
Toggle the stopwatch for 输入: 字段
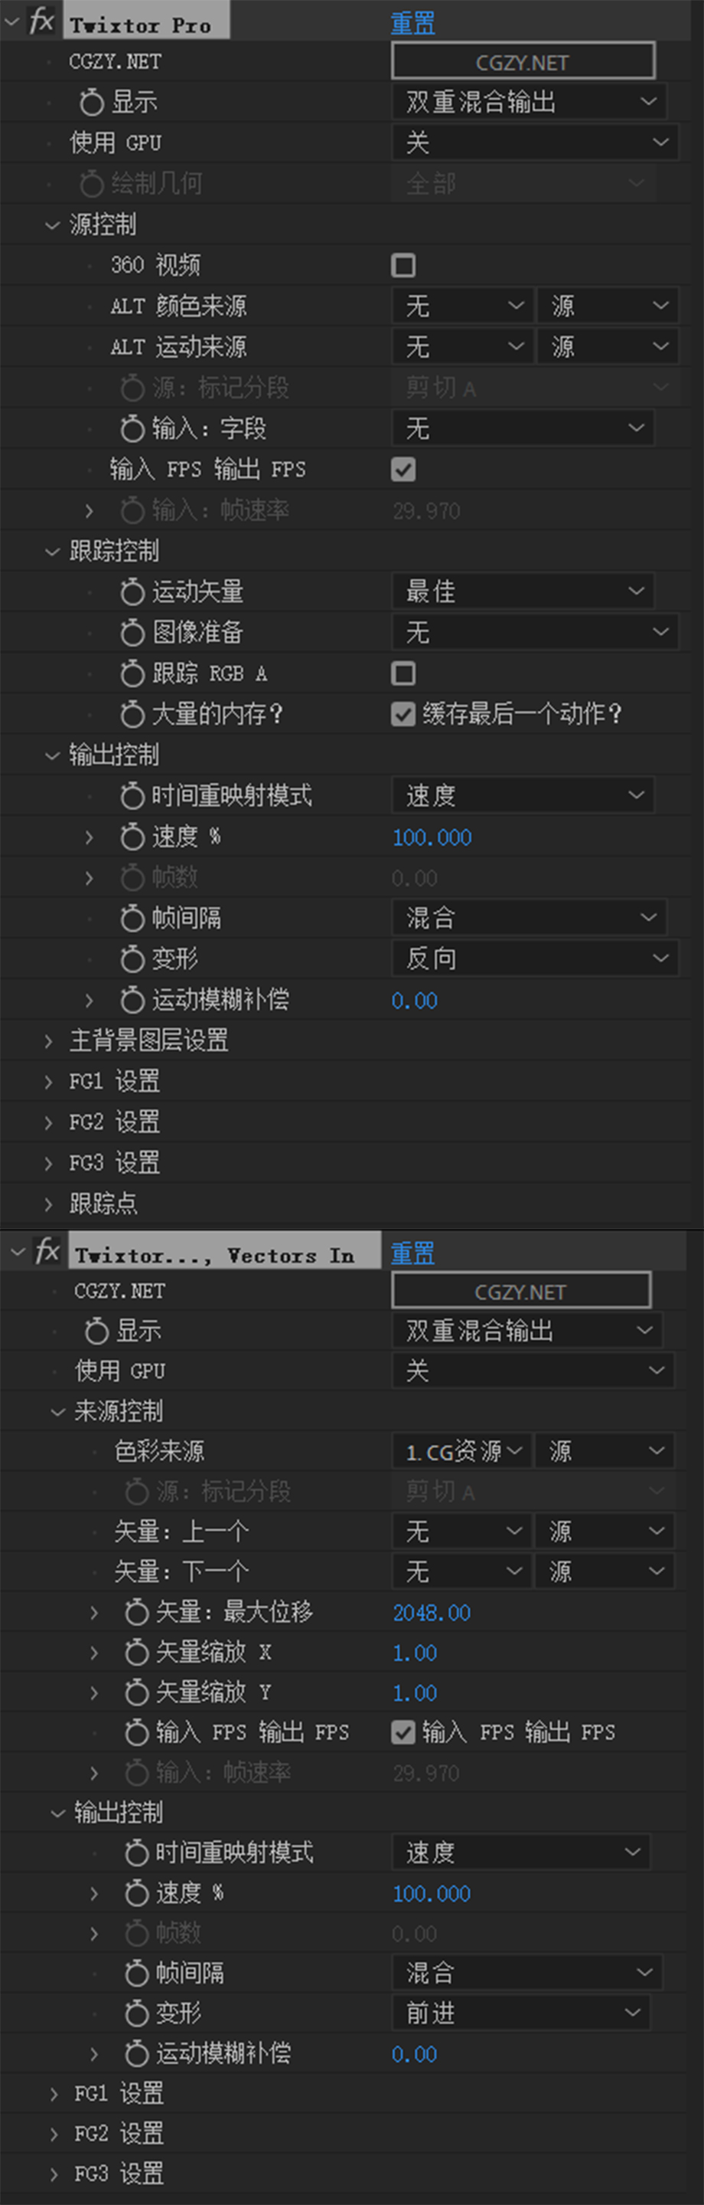point(132,428)
